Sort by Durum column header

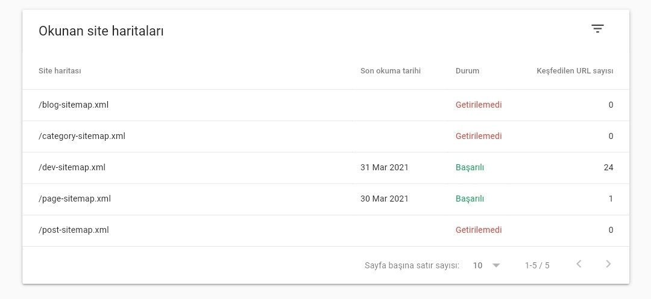pyautogui.click(x=467, y=71)
